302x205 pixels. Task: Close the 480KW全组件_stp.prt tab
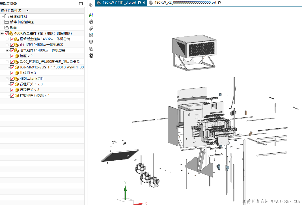tap(144, 3)
